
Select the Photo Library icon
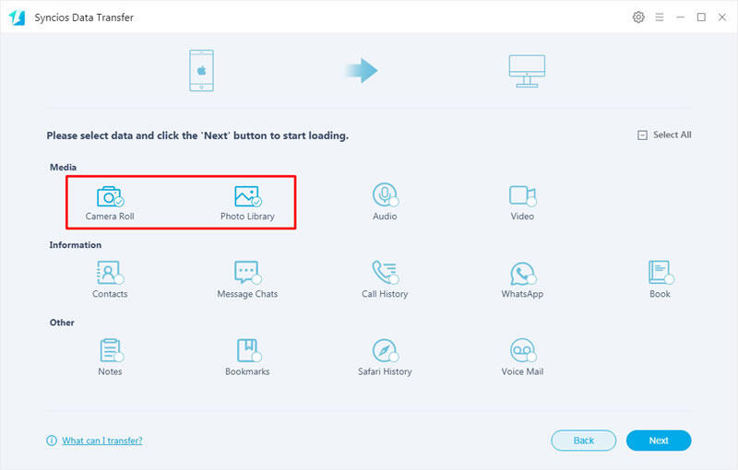247,196
